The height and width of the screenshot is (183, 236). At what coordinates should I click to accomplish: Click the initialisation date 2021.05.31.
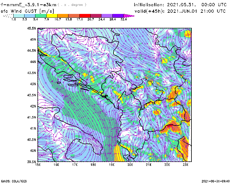[x=182, y=5]
